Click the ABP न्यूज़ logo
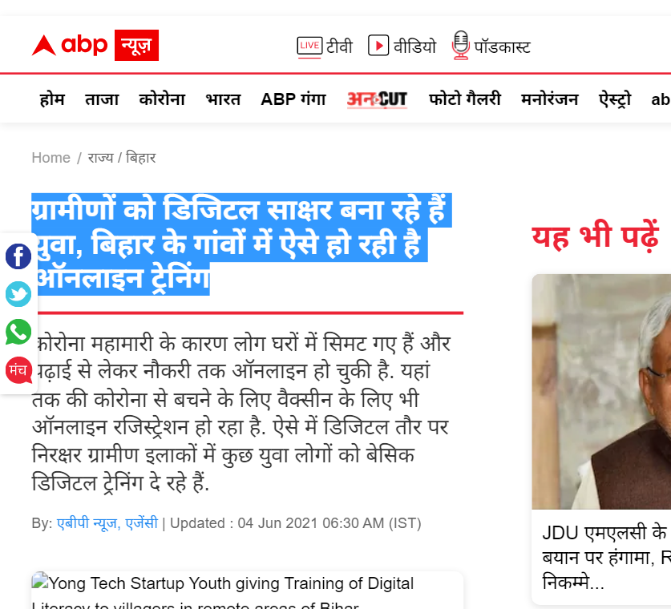Image resolution: width=671 pixels, height=609 pixels. pyautogui.click(x=94, y=46)
